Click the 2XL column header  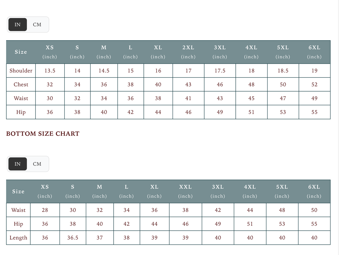click(x=188, y=48)
